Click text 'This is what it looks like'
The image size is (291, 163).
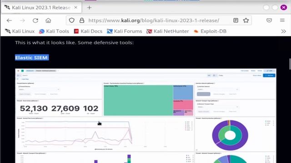click(45, 43)
